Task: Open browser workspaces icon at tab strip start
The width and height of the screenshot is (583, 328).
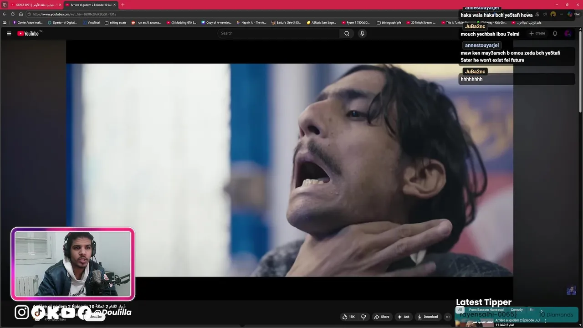Action: point(5,5)
